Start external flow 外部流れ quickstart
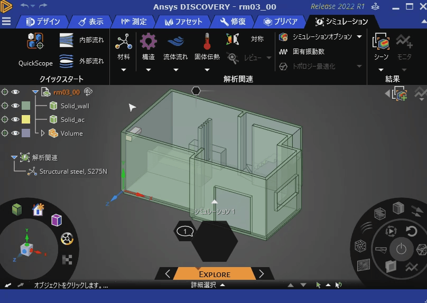427x303 pixels. pos(81,61)
